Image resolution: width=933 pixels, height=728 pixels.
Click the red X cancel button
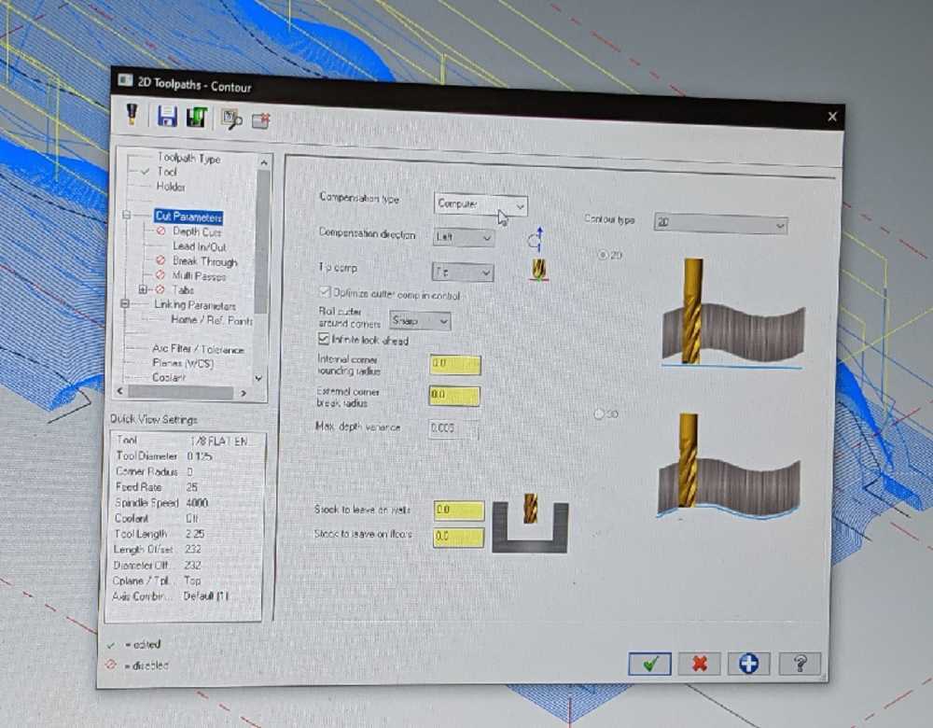click(x=699, y=664)
